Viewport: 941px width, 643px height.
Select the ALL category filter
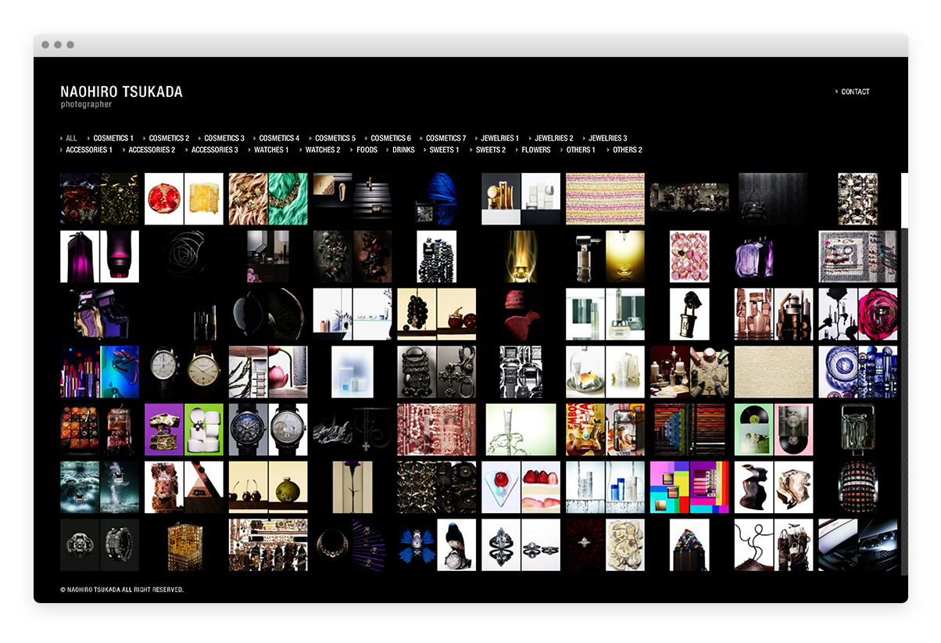[x=71, y=138]
